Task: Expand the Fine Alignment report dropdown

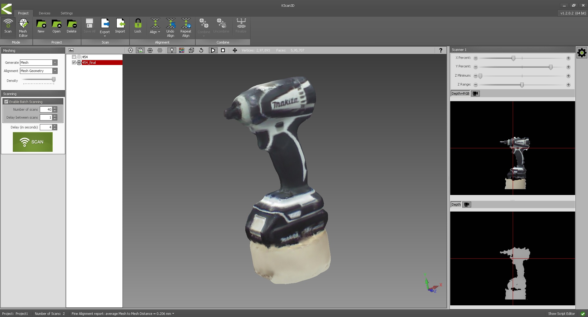Action: tap(173, 314)
